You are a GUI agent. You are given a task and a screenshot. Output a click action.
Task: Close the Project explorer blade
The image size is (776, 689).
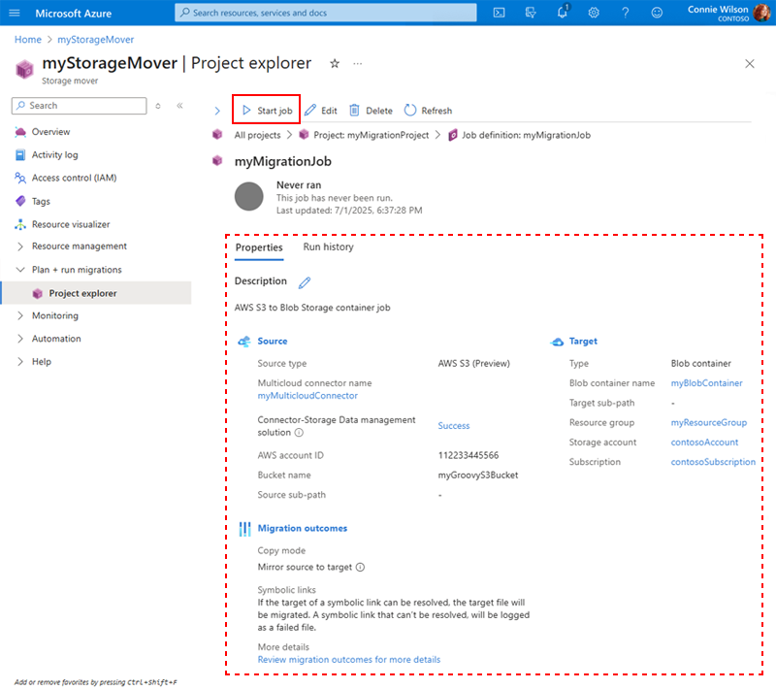pyautogui.click(x=749, y=63)
